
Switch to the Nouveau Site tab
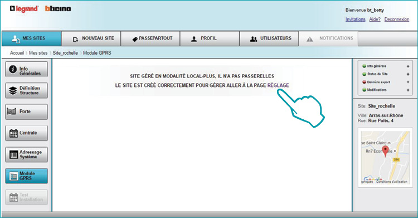coord(91,38)
